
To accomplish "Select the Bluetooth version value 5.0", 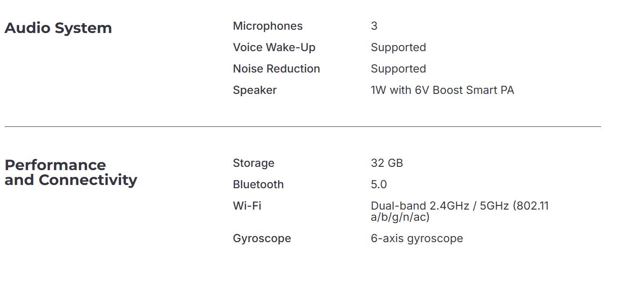I will tap(379, 185).
